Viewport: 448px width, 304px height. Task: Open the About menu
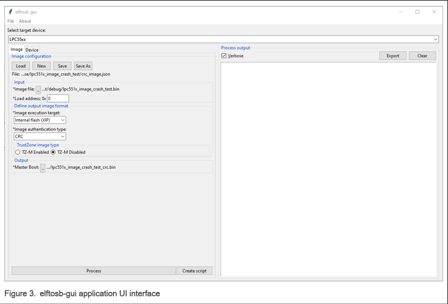pyautogui.click(x=25, y=21)
